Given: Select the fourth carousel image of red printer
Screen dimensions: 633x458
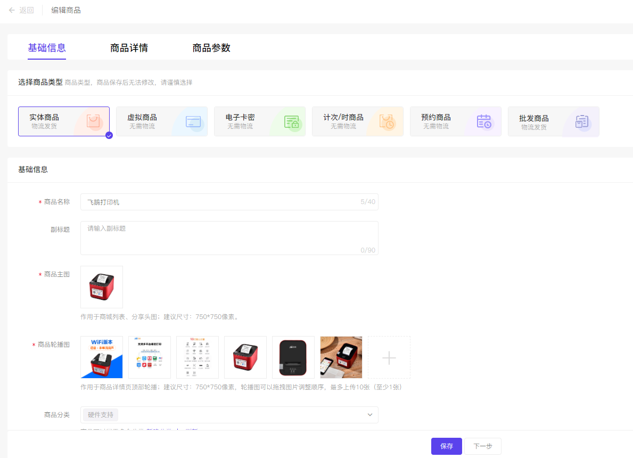Looking at the screenshot, I should (x=245, y=357).
